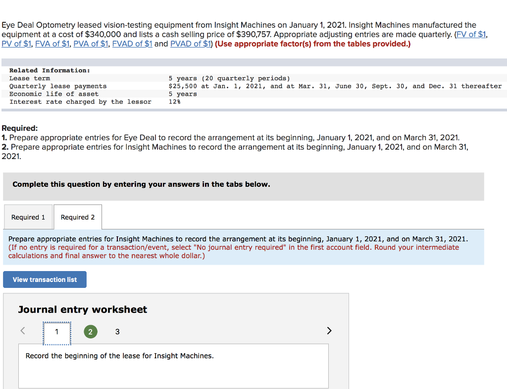
Task: Click the 'Economic life of asset' label
Action: click(54, 94)
